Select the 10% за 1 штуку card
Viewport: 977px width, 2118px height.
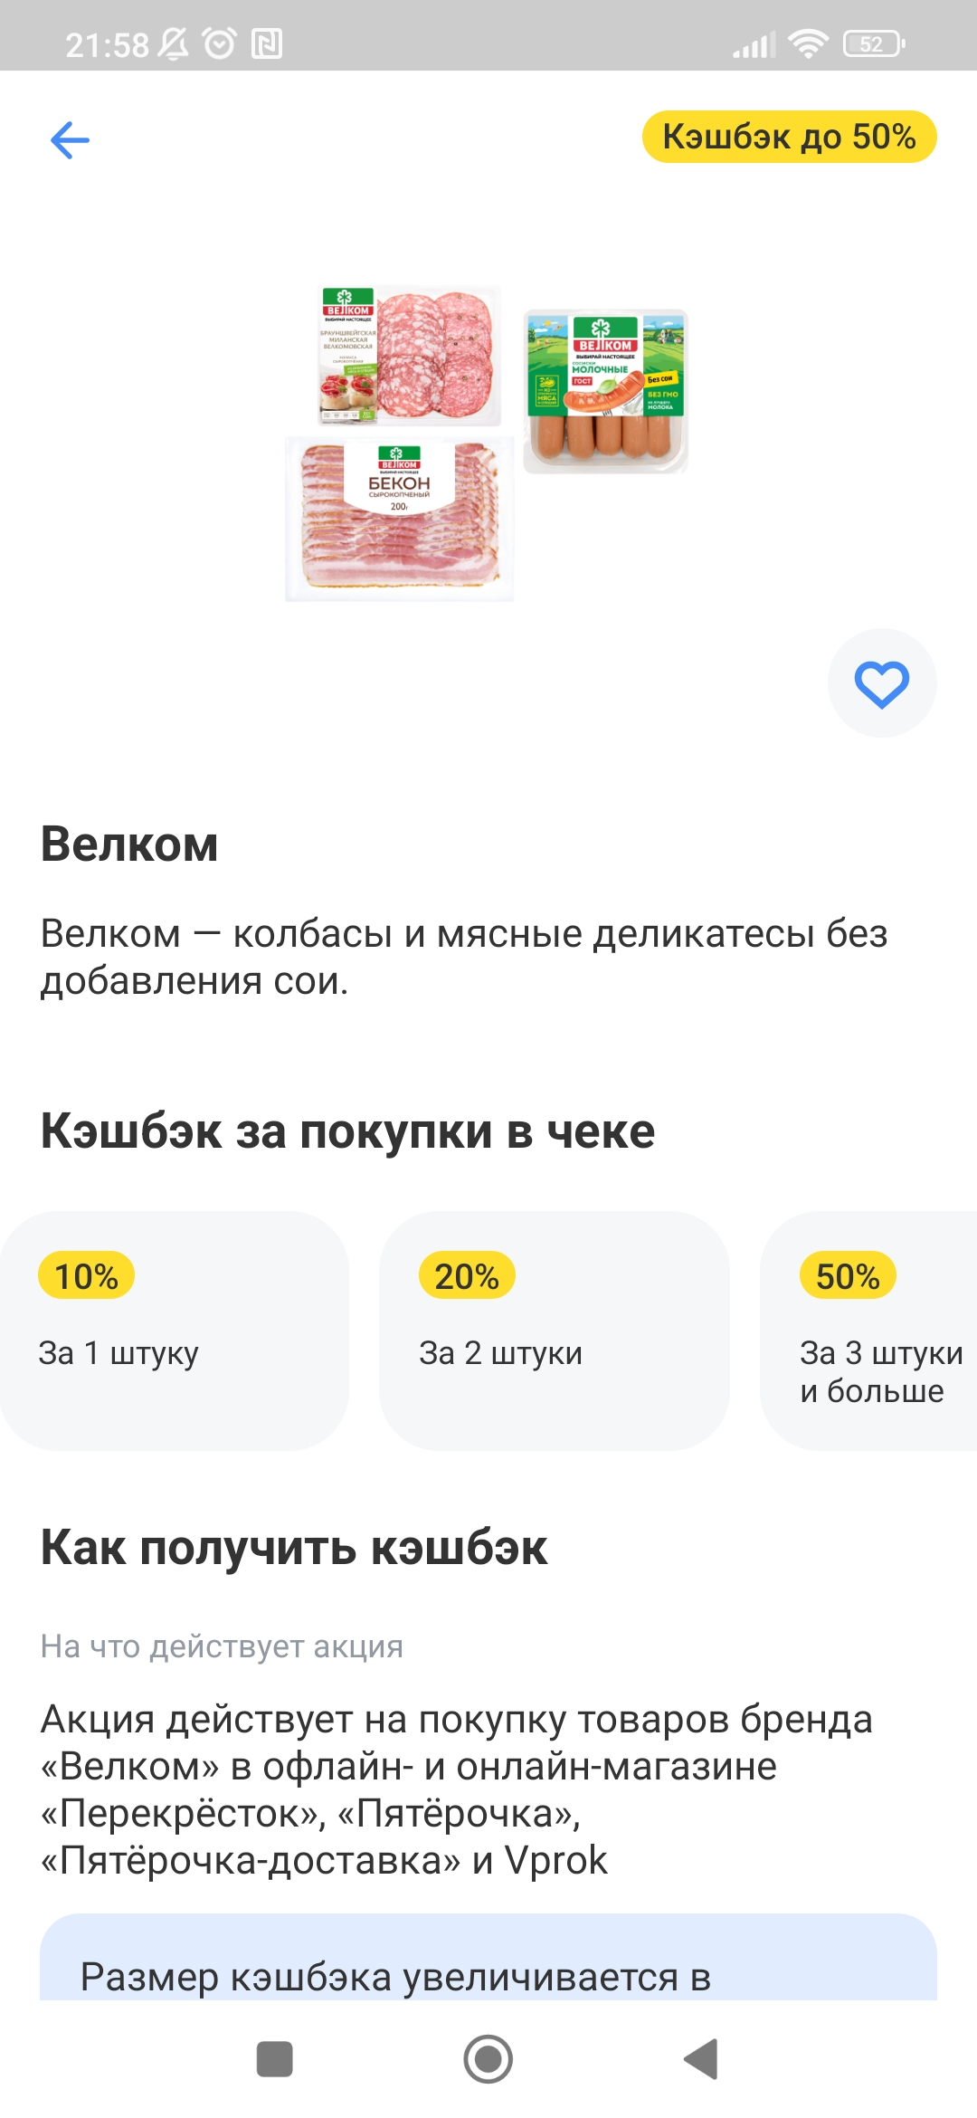174,1331
